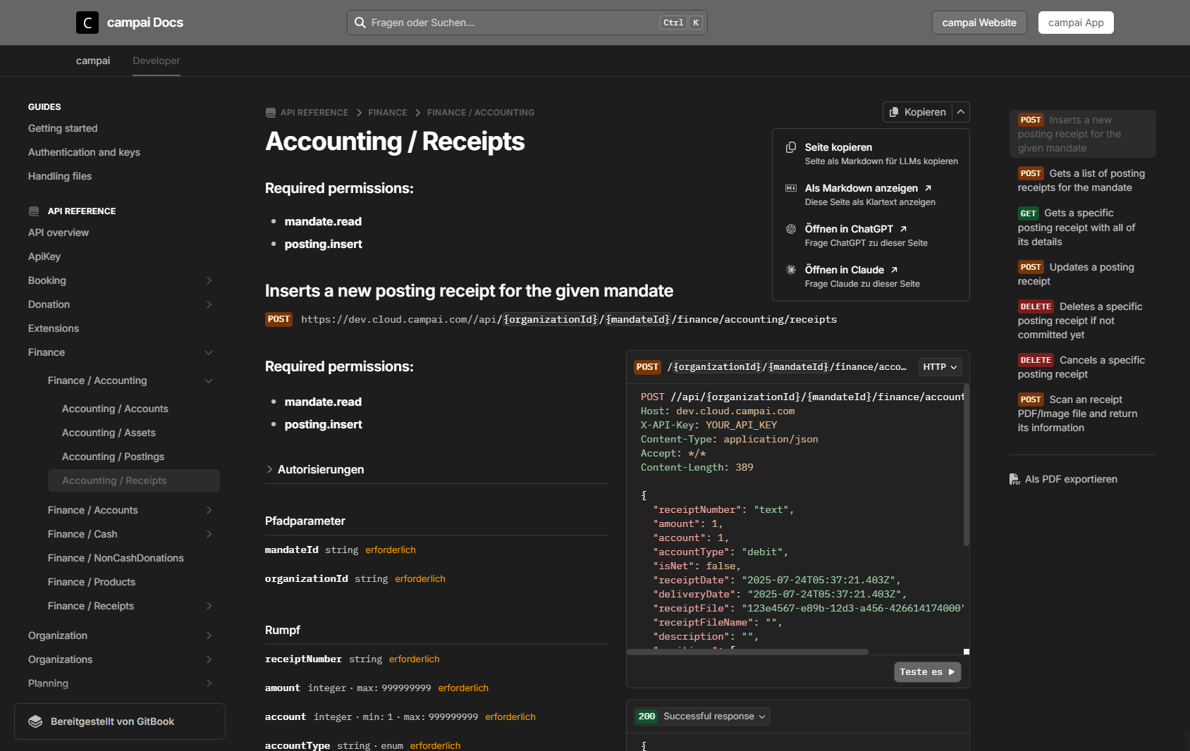Select Seite kopieren menu entry

[x=871, y=154]
